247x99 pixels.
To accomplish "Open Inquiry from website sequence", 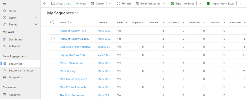I will tap(72, 55).
